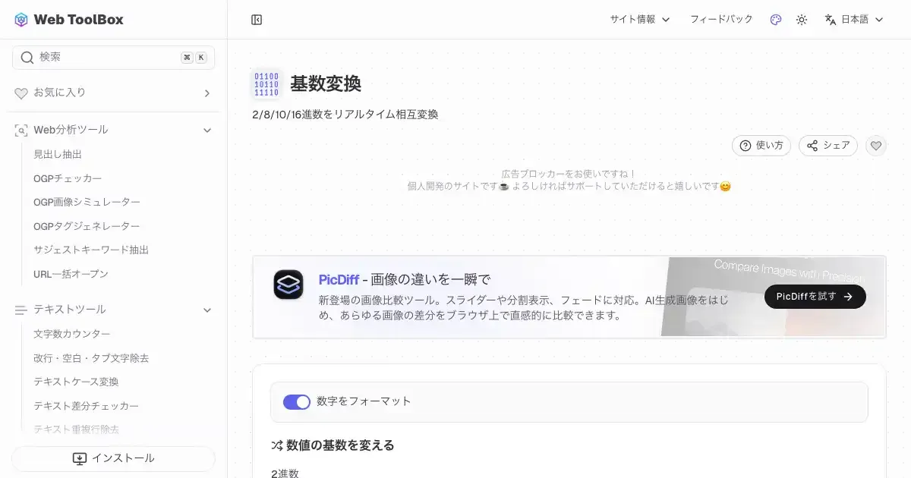Click the 使い方 button

click(x=761, y=146)
